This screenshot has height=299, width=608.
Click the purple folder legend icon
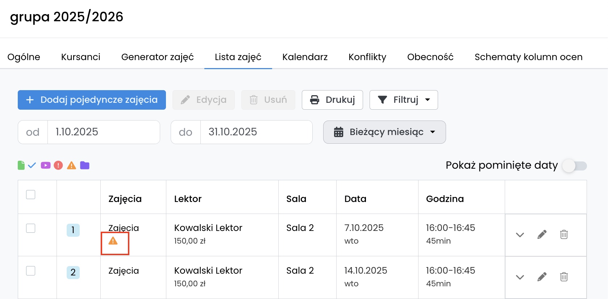coord(85,165)
